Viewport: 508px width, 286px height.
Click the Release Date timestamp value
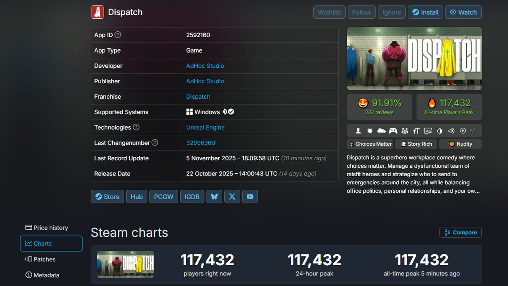251,173
